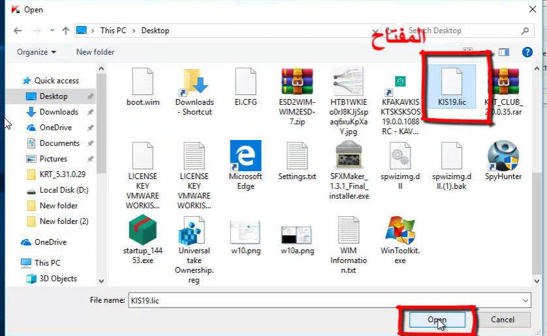Select the spwizimg.dll.(1).bak file icon
This screenshot has height=336, width=547.
pos(452,156)
